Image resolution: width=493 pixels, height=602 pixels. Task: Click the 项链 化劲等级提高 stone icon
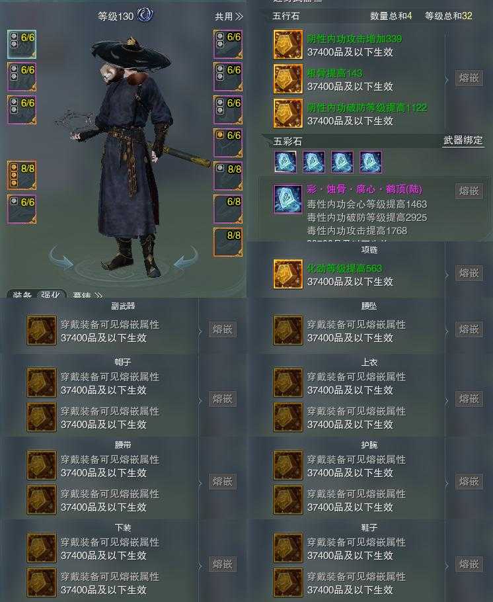pyautogui.click(x=287, y=274)
